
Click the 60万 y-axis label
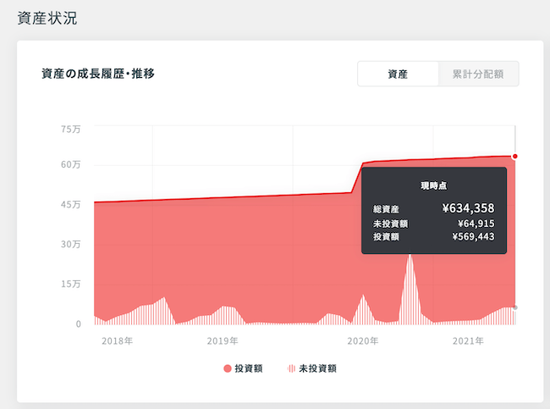click(71, 164)
